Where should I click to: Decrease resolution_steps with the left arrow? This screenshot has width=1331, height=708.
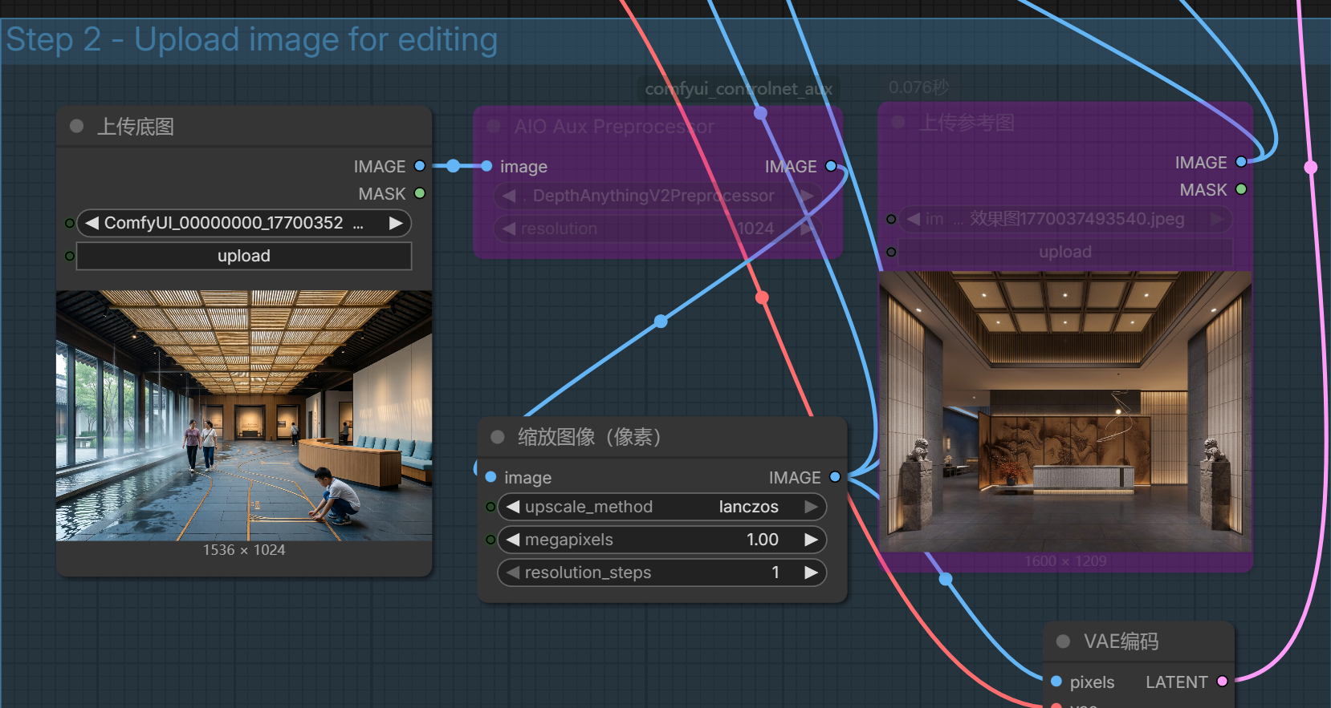[512, 572]
